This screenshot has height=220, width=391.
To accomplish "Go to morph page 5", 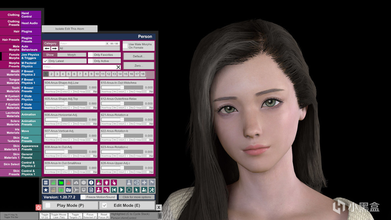I will point(68,74).
